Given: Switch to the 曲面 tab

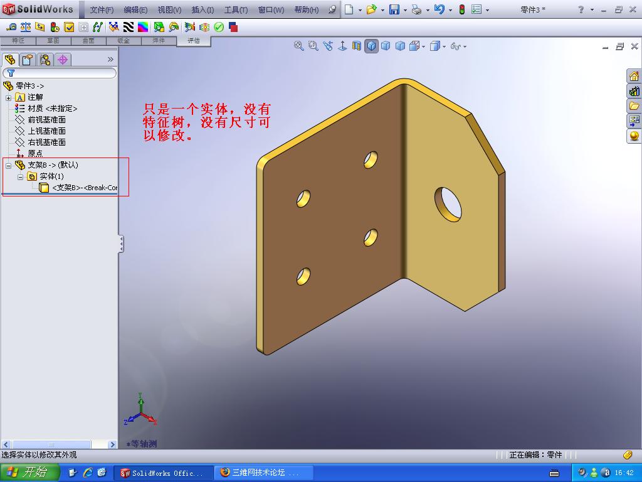Looking at the screenshot, I should [88, 41].
